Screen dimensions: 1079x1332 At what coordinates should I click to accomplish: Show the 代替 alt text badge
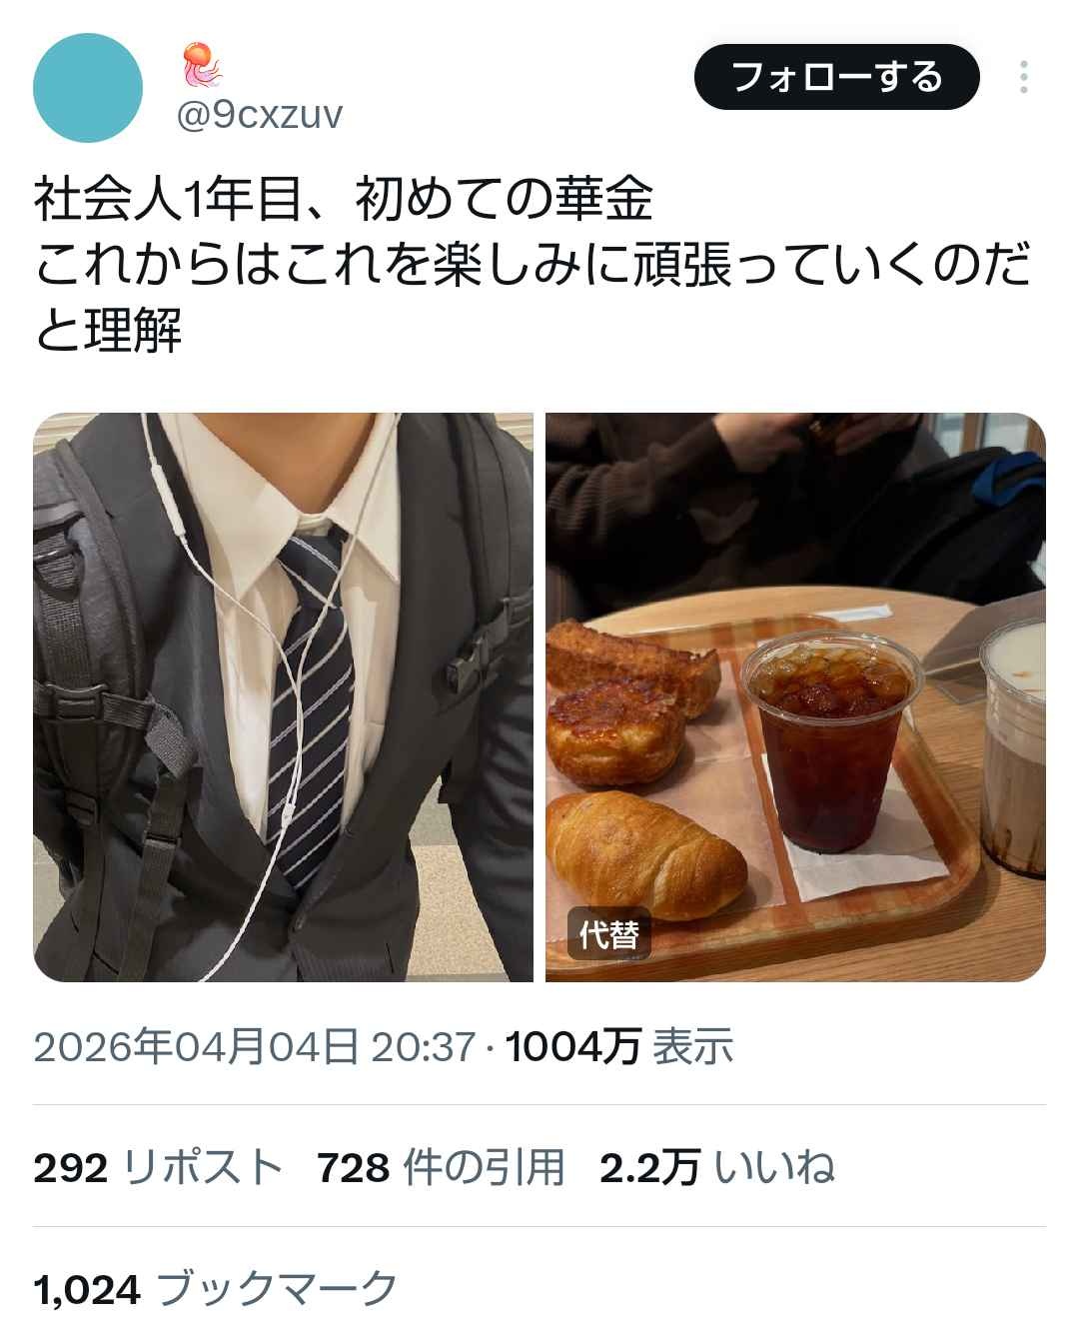[x=608, y=935]
